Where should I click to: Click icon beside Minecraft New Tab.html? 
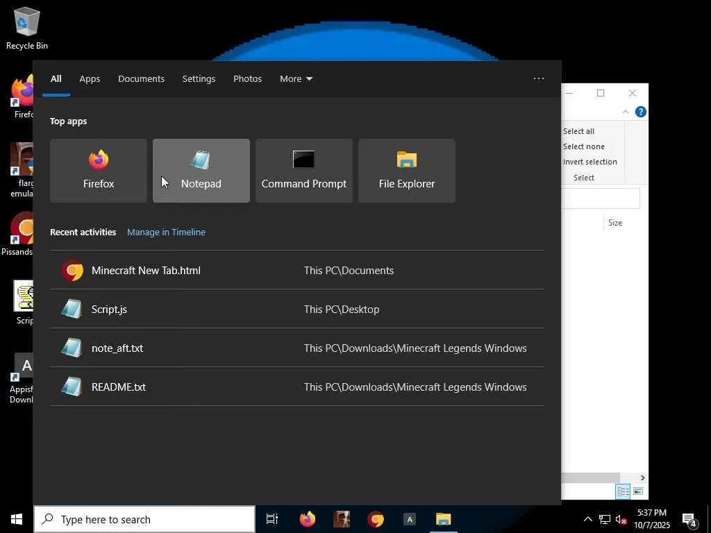[x=72, y=270]
